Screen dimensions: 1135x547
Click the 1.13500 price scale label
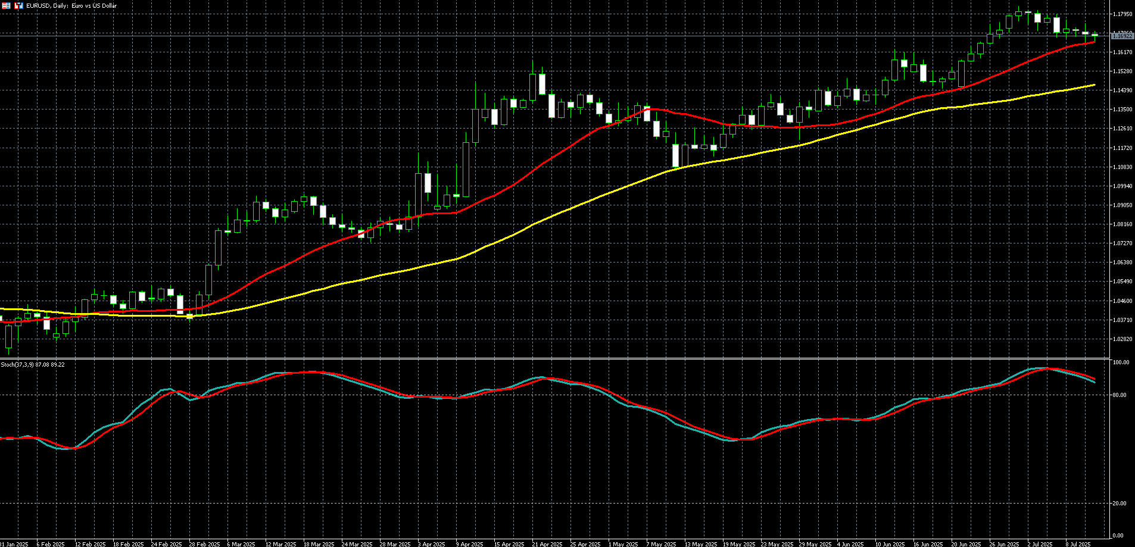[x=1122, y=110]
